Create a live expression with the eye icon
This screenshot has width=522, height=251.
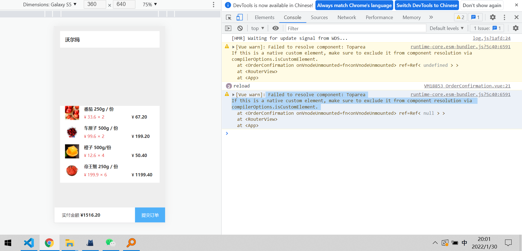click(275, 28)
